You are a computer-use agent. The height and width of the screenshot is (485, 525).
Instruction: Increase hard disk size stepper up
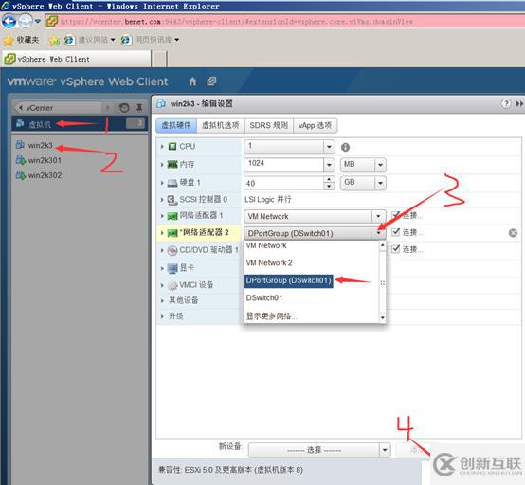[329, 180]
